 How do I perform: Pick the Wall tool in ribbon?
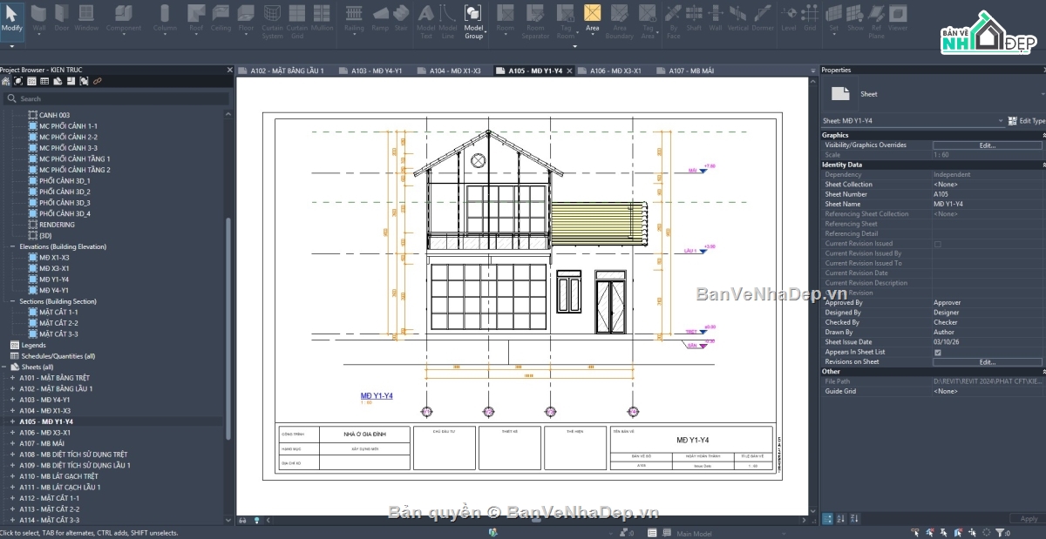[39, 17]
